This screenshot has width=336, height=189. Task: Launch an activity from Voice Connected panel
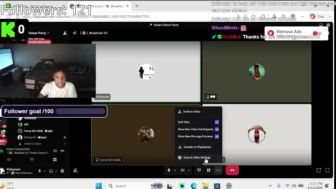(55, 160)
